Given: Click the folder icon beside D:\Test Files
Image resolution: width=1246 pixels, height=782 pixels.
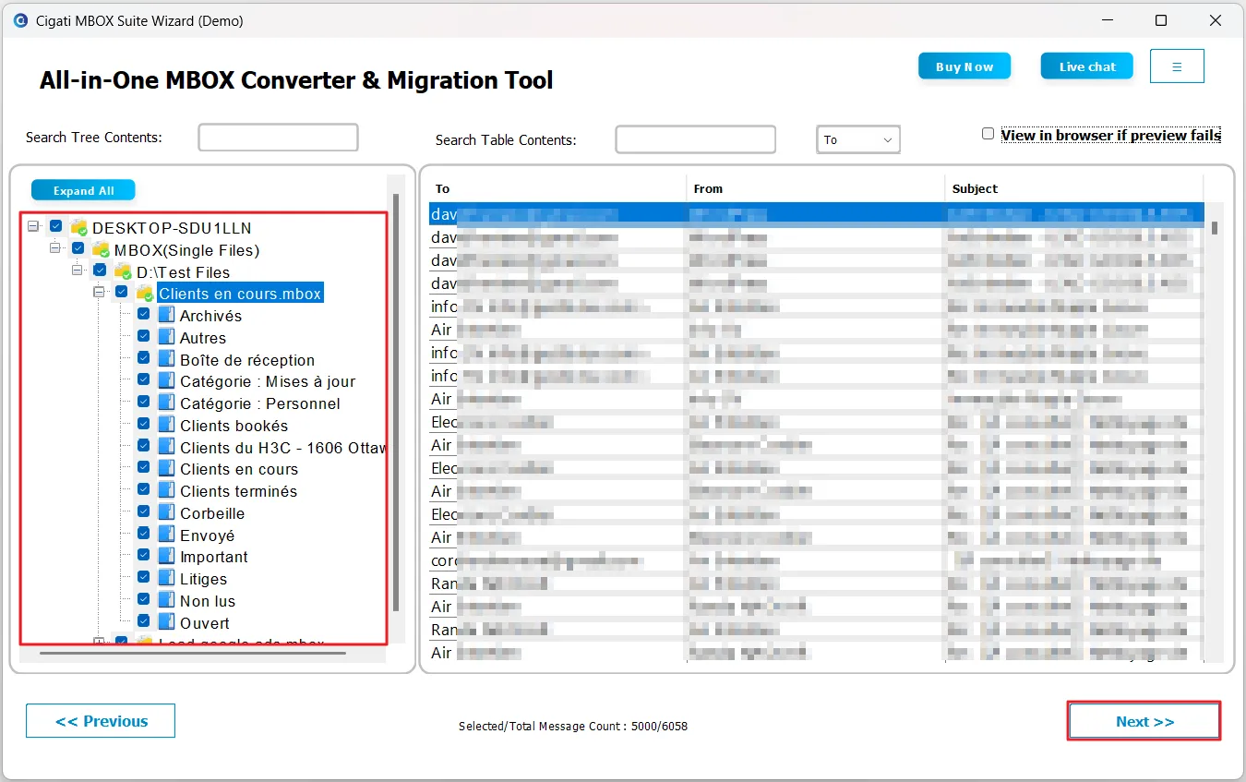Looking at the screenshot, I should coord(123,271).
